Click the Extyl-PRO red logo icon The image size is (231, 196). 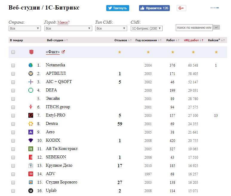(31, 115)
